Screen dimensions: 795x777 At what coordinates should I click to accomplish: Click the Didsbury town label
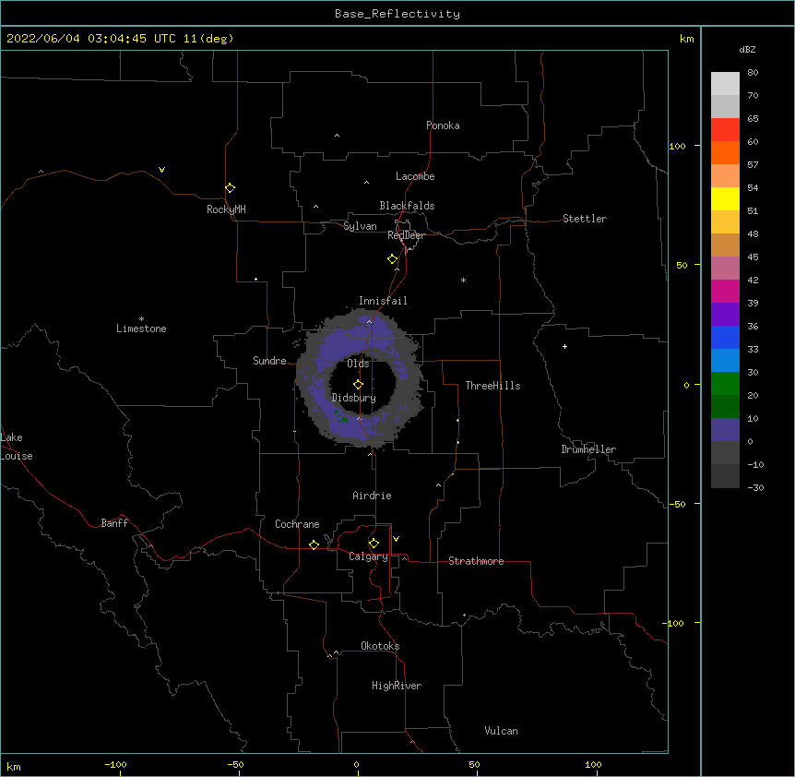(354, 398)
